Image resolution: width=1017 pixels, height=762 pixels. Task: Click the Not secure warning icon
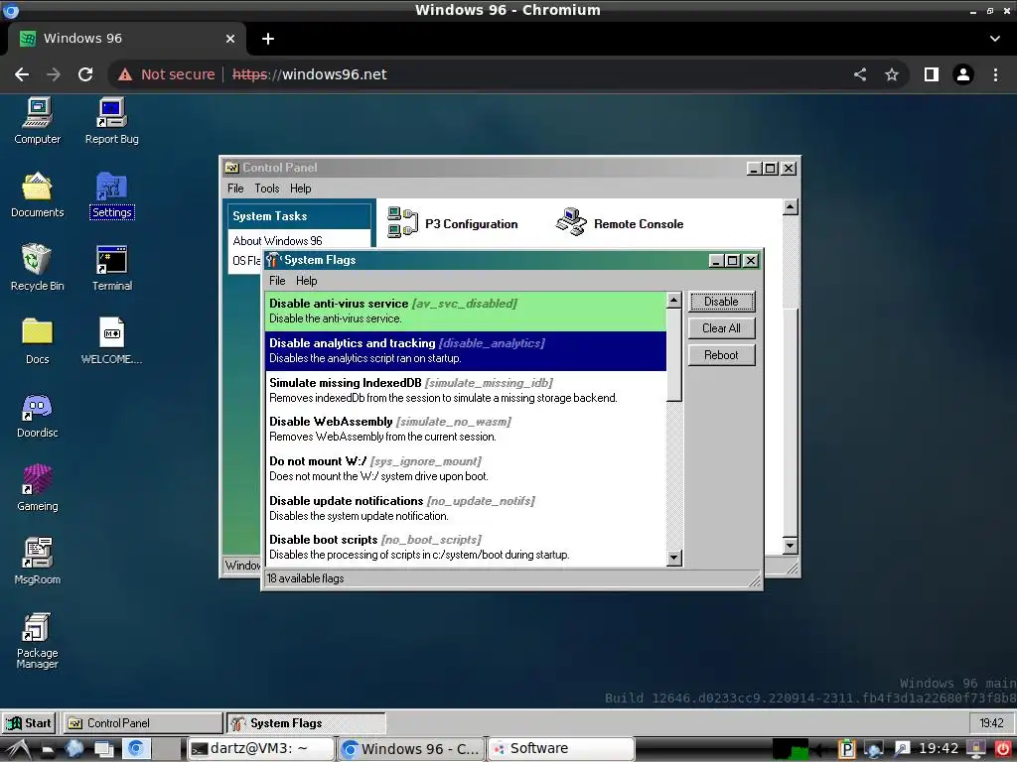tap(125, 74)
